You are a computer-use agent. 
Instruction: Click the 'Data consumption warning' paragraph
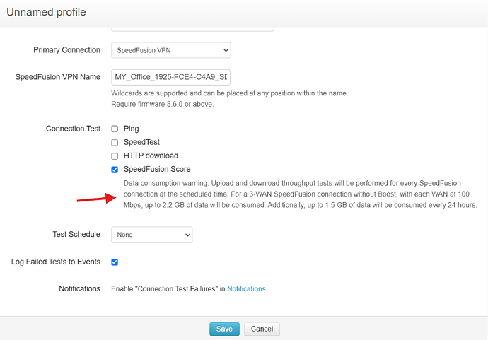pos(301,194)
